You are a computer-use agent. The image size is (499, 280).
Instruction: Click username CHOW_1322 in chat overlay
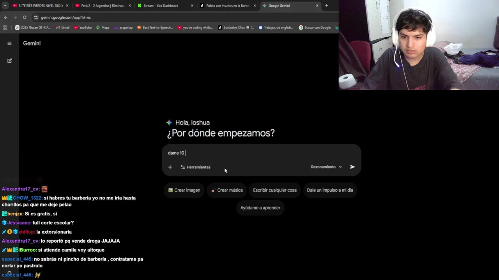pos(27,198)
